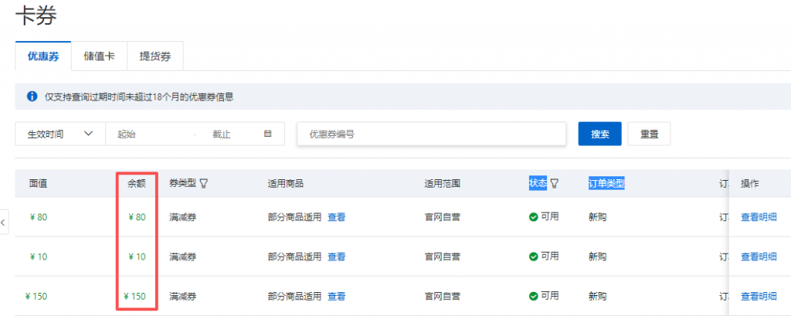Click green 可用 status icon in ¥10 row
This screenshot has width=791, height=316.
(x=533, y=257)
